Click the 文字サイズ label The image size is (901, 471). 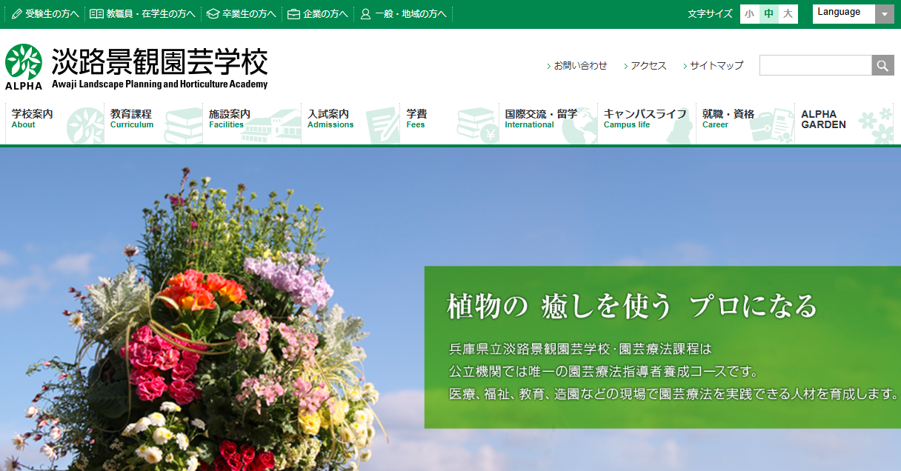[710, 14]
